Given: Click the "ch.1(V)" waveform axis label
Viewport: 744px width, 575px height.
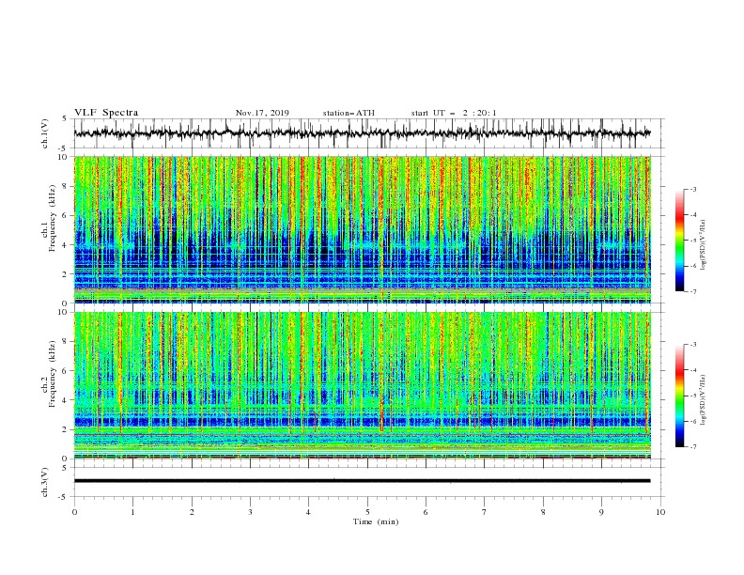Looking at the screenshot, I should pyautogui.click(x=45, y=133).
